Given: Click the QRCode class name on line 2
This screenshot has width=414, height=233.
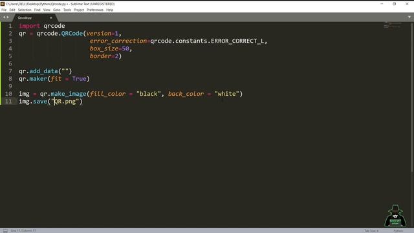Looking at the screenshot, I should 72,34.
